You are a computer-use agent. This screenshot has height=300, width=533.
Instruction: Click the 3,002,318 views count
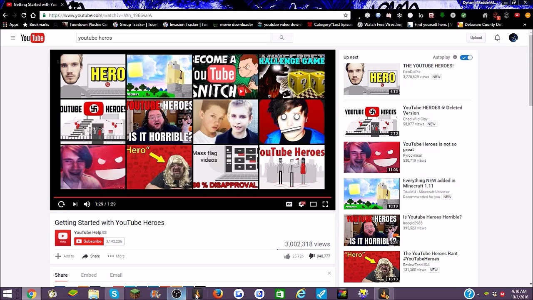[x=307, y=244]
